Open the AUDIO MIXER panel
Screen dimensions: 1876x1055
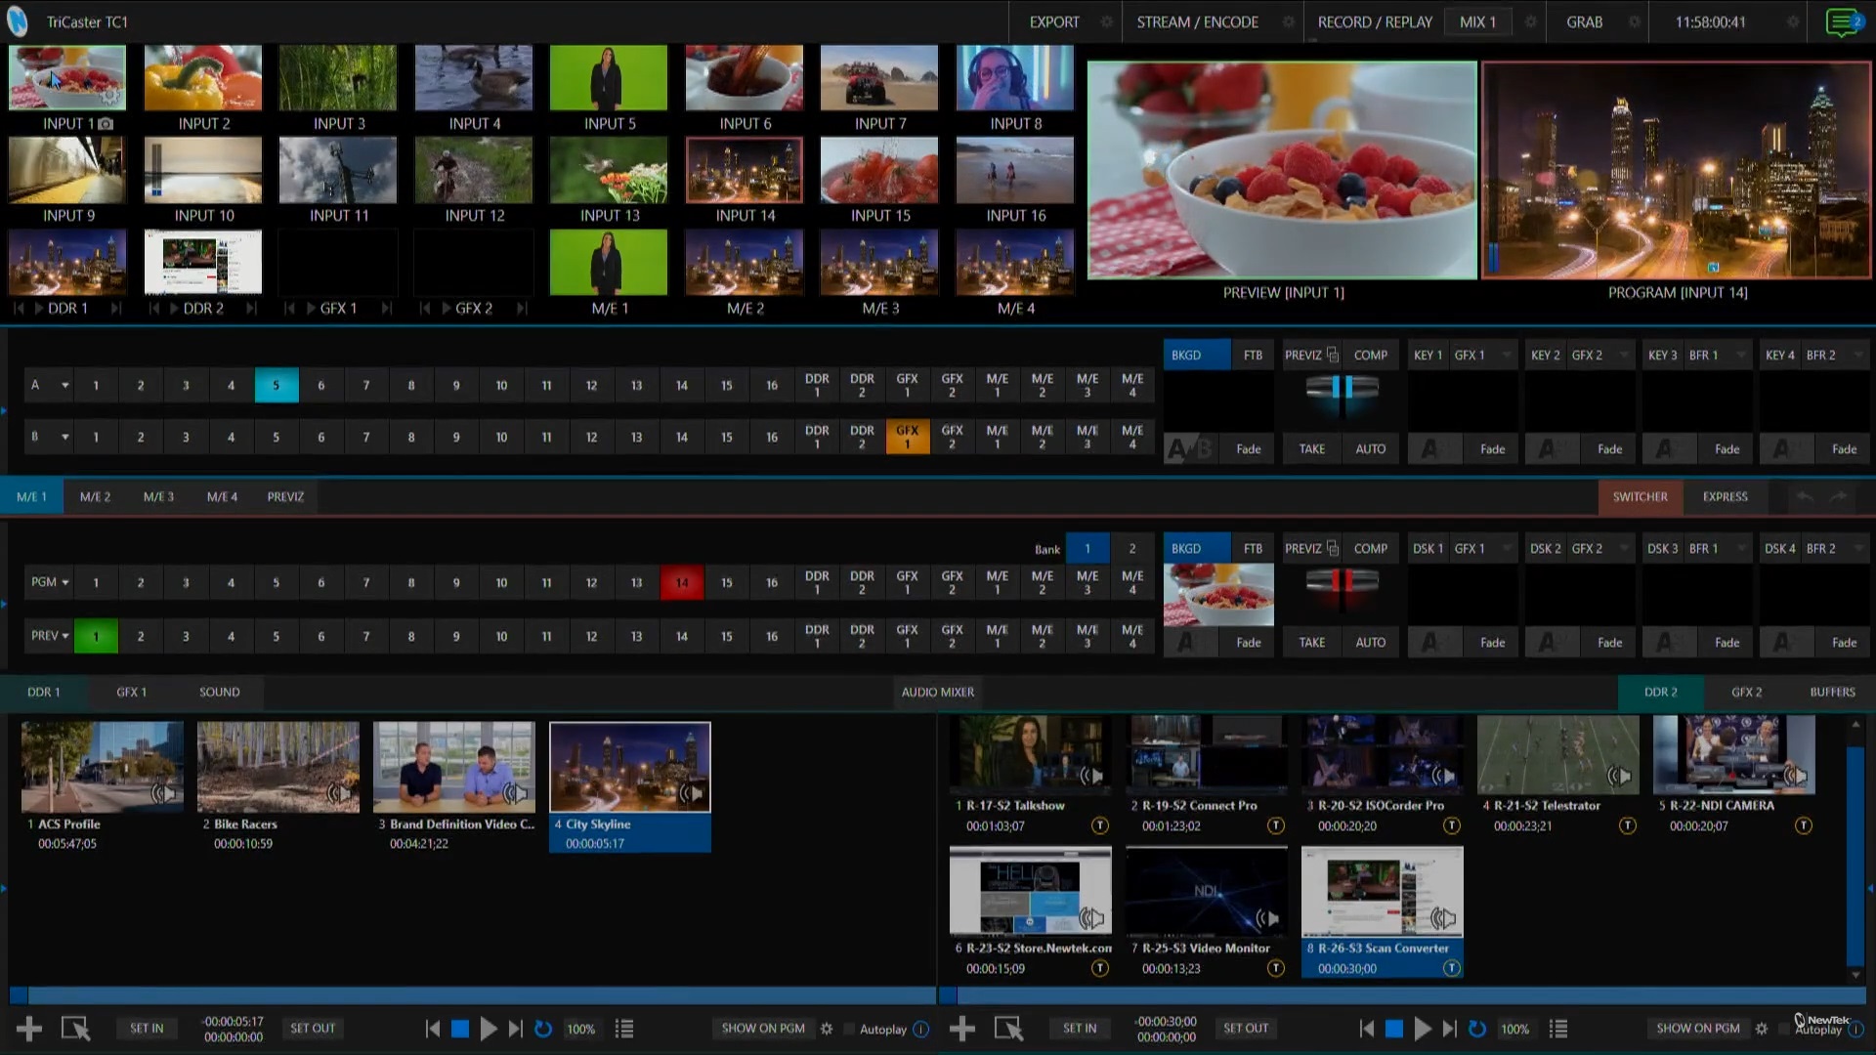[937, 693]
